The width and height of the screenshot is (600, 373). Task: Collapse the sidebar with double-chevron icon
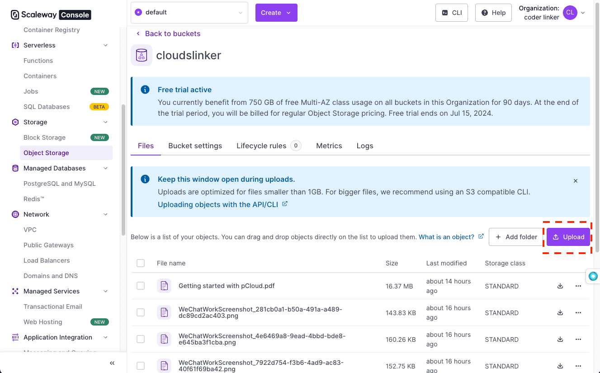point(112,363)
